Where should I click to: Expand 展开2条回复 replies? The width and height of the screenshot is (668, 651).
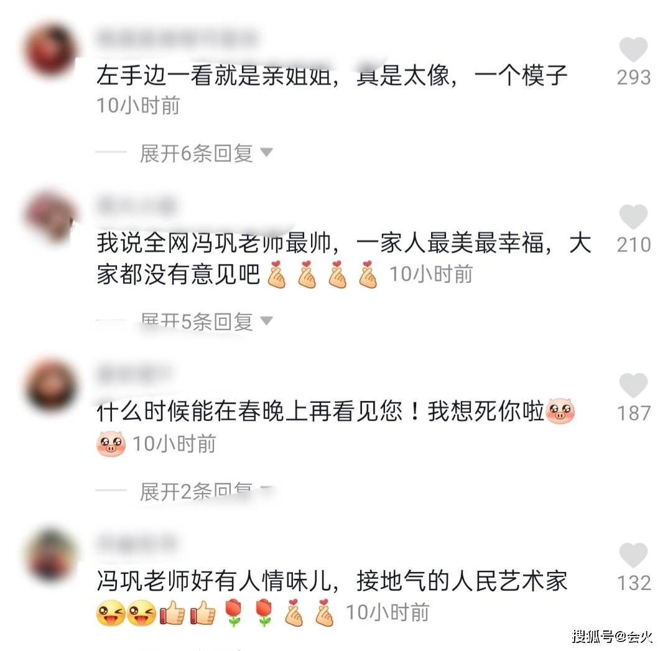[206, 491]
